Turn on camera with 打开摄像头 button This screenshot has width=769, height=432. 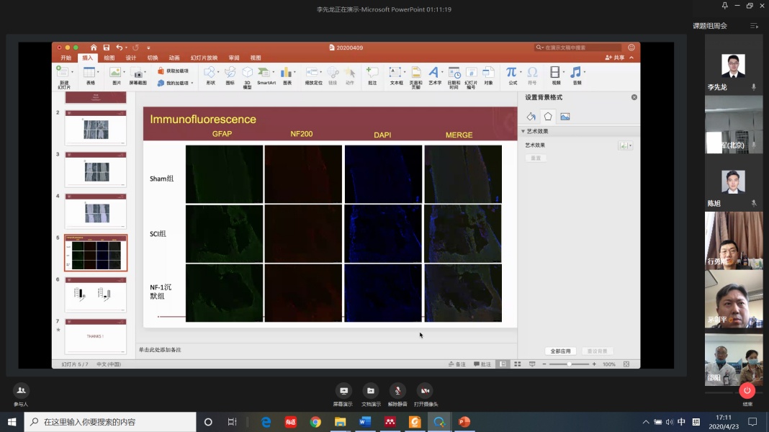(425, 390)
